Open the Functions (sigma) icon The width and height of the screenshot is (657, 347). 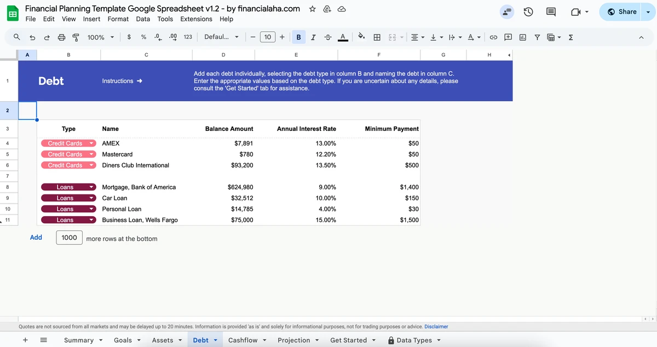point(570,37)
